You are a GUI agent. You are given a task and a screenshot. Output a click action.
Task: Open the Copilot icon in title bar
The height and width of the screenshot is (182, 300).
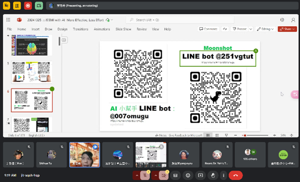[282, 20]
